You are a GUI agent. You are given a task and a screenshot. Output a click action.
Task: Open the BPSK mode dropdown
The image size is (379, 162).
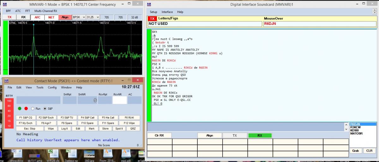coord(79,17)
